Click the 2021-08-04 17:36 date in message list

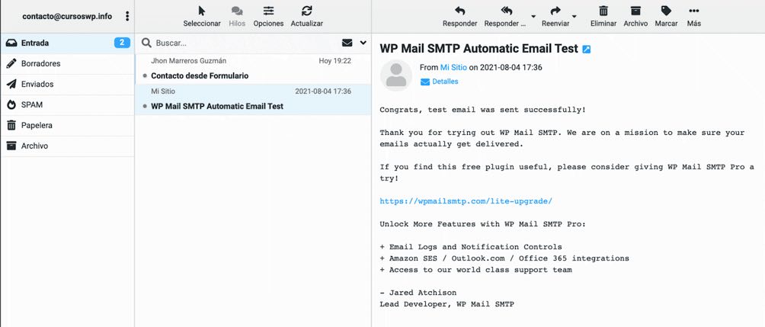pos(323,91)
